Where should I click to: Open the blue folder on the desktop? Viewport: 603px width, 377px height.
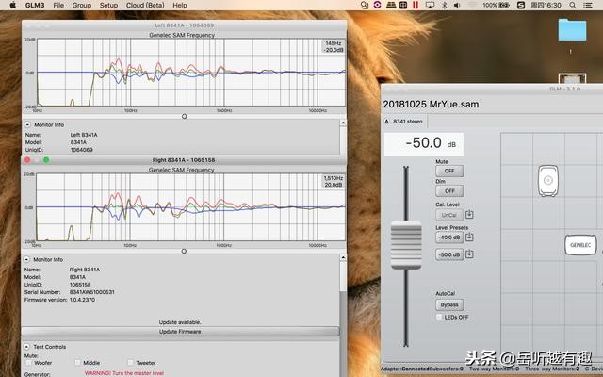[x=572, y=29]
